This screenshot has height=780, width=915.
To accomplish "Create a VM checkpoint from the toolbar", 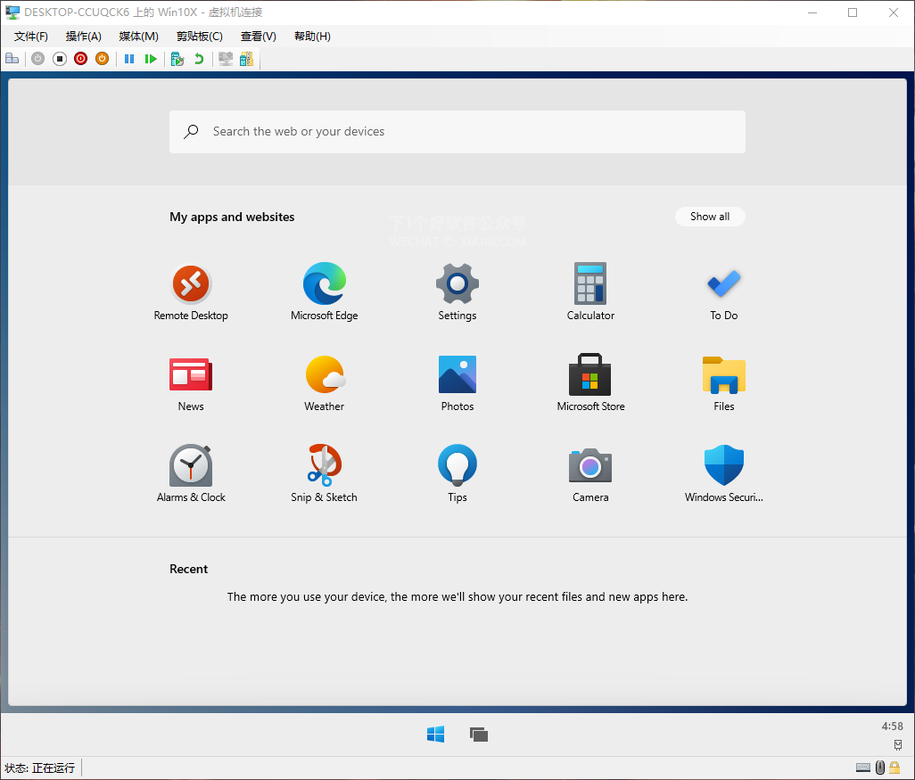I will [x=177, y=59].
